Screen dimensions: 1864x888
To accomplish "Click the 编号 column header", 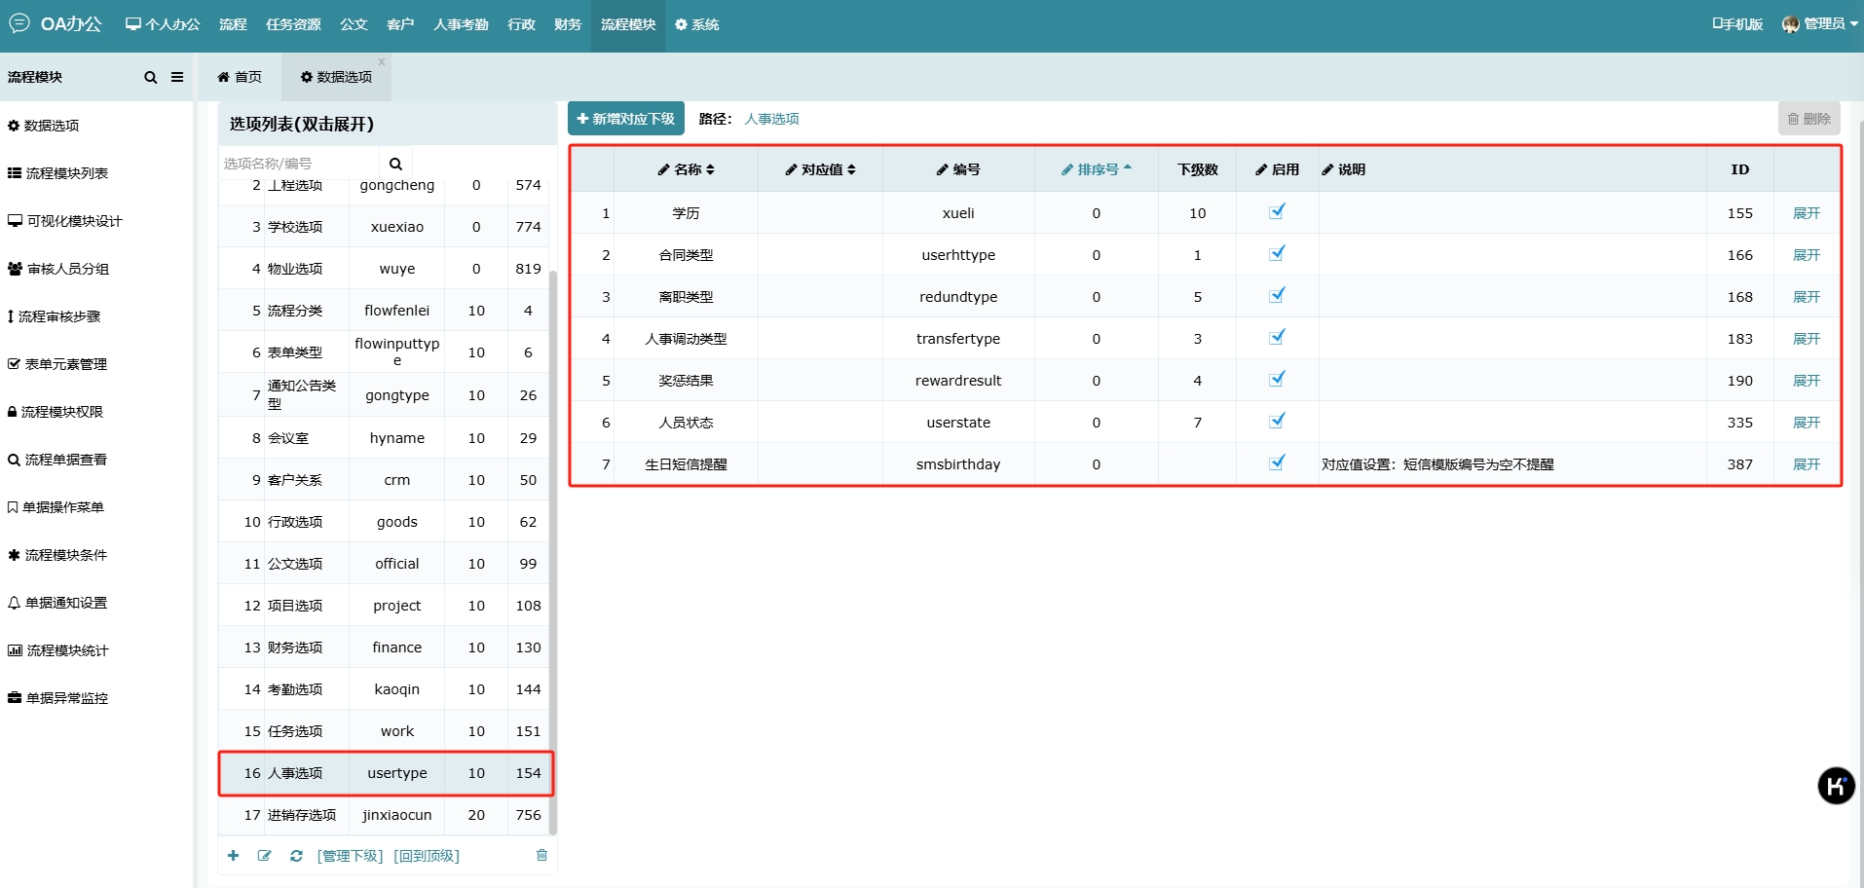I will point(958,169).
